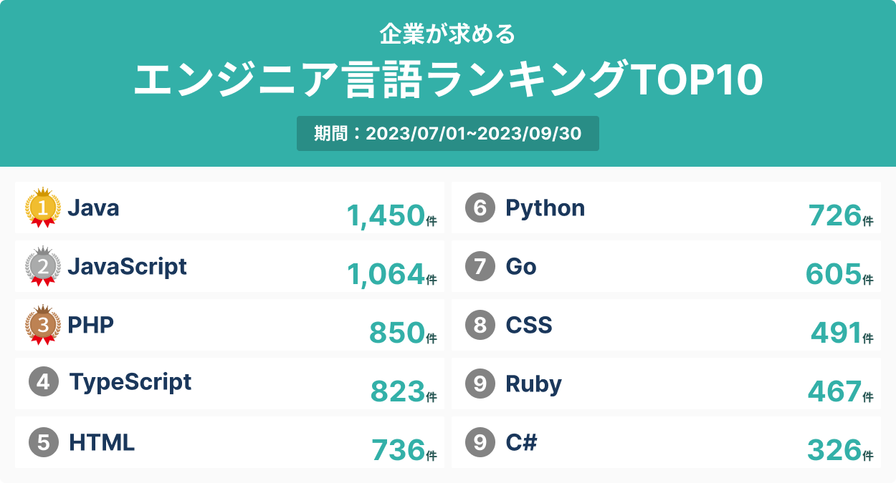Click the エンジニア言語ランキングTOP10 heading

coord(447,80)
